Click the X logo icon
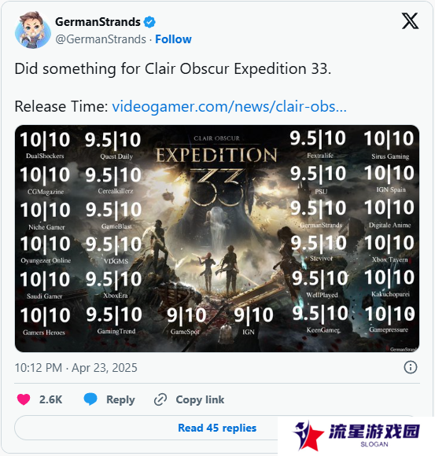Viewport: 435px width, 456px height. [x=411, y=20]
